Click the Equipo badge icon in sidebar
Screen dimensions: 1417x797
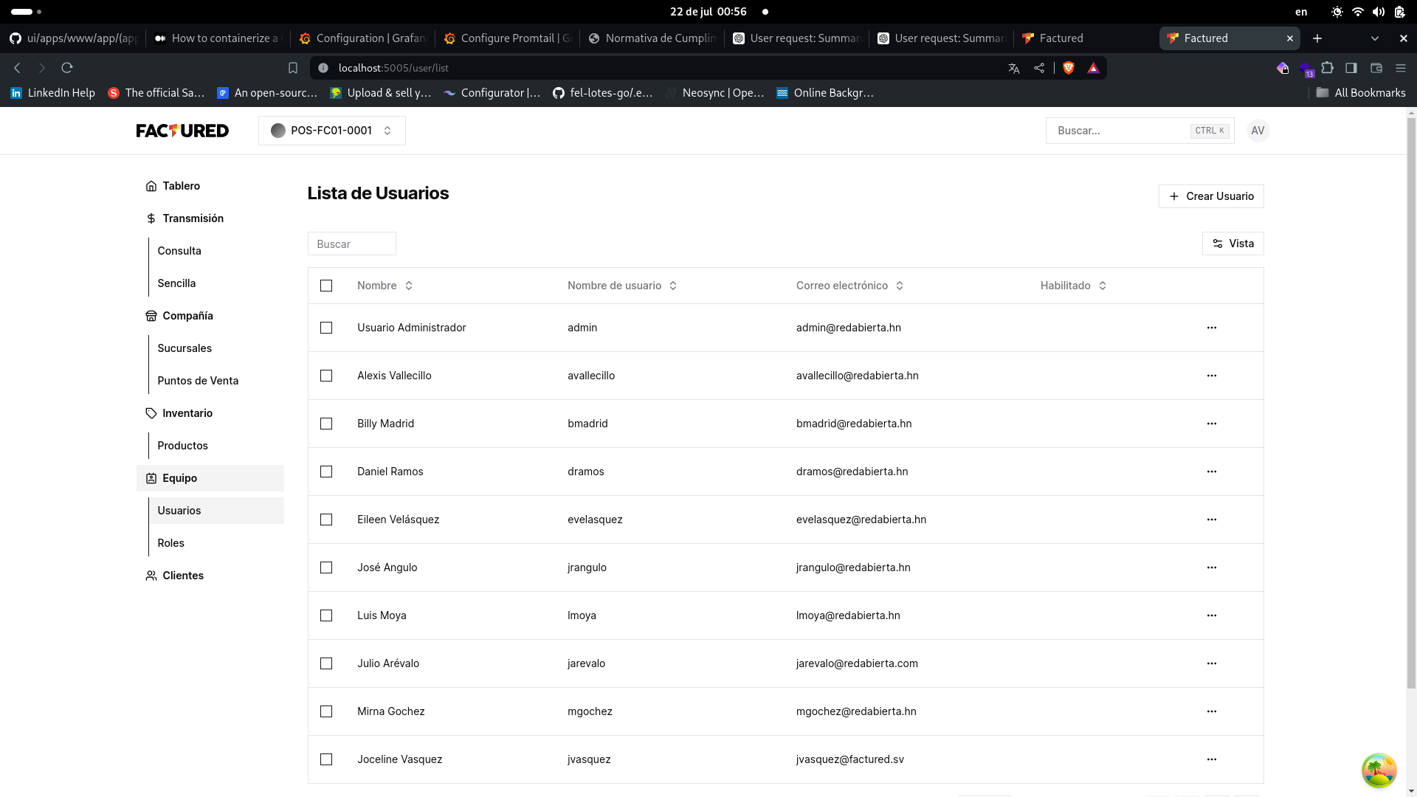pyautogui.click(x=151, y=478)
